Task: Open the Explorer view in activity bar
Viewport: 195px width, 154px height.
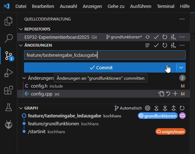Action: [x=9, y=21]
